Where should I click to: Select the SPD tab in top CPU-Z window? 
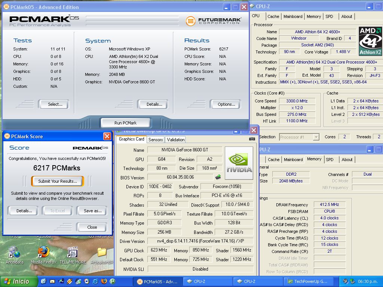pyautogui.click(x=329, y=16)
